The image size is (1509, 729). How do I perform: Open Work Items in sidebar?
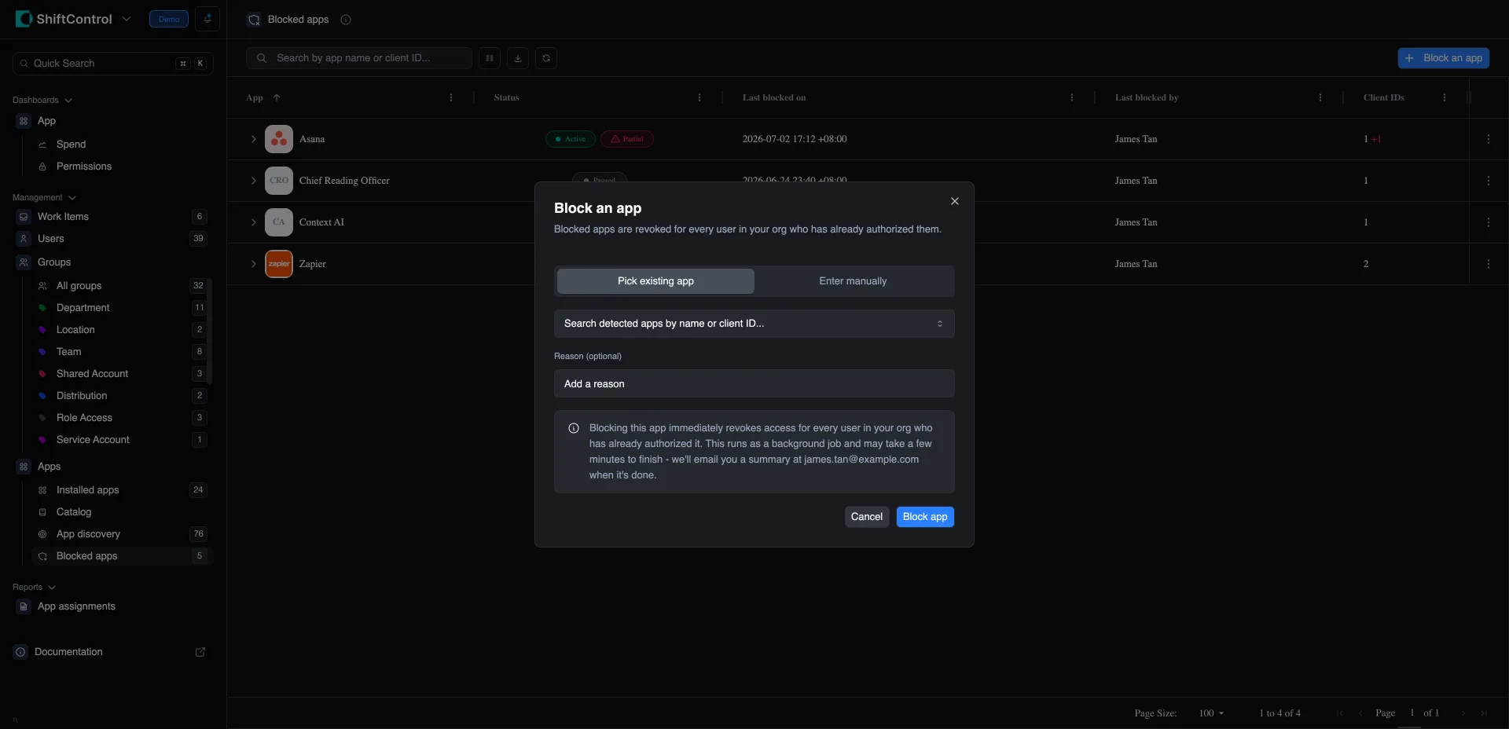click(x=63, y=217)
